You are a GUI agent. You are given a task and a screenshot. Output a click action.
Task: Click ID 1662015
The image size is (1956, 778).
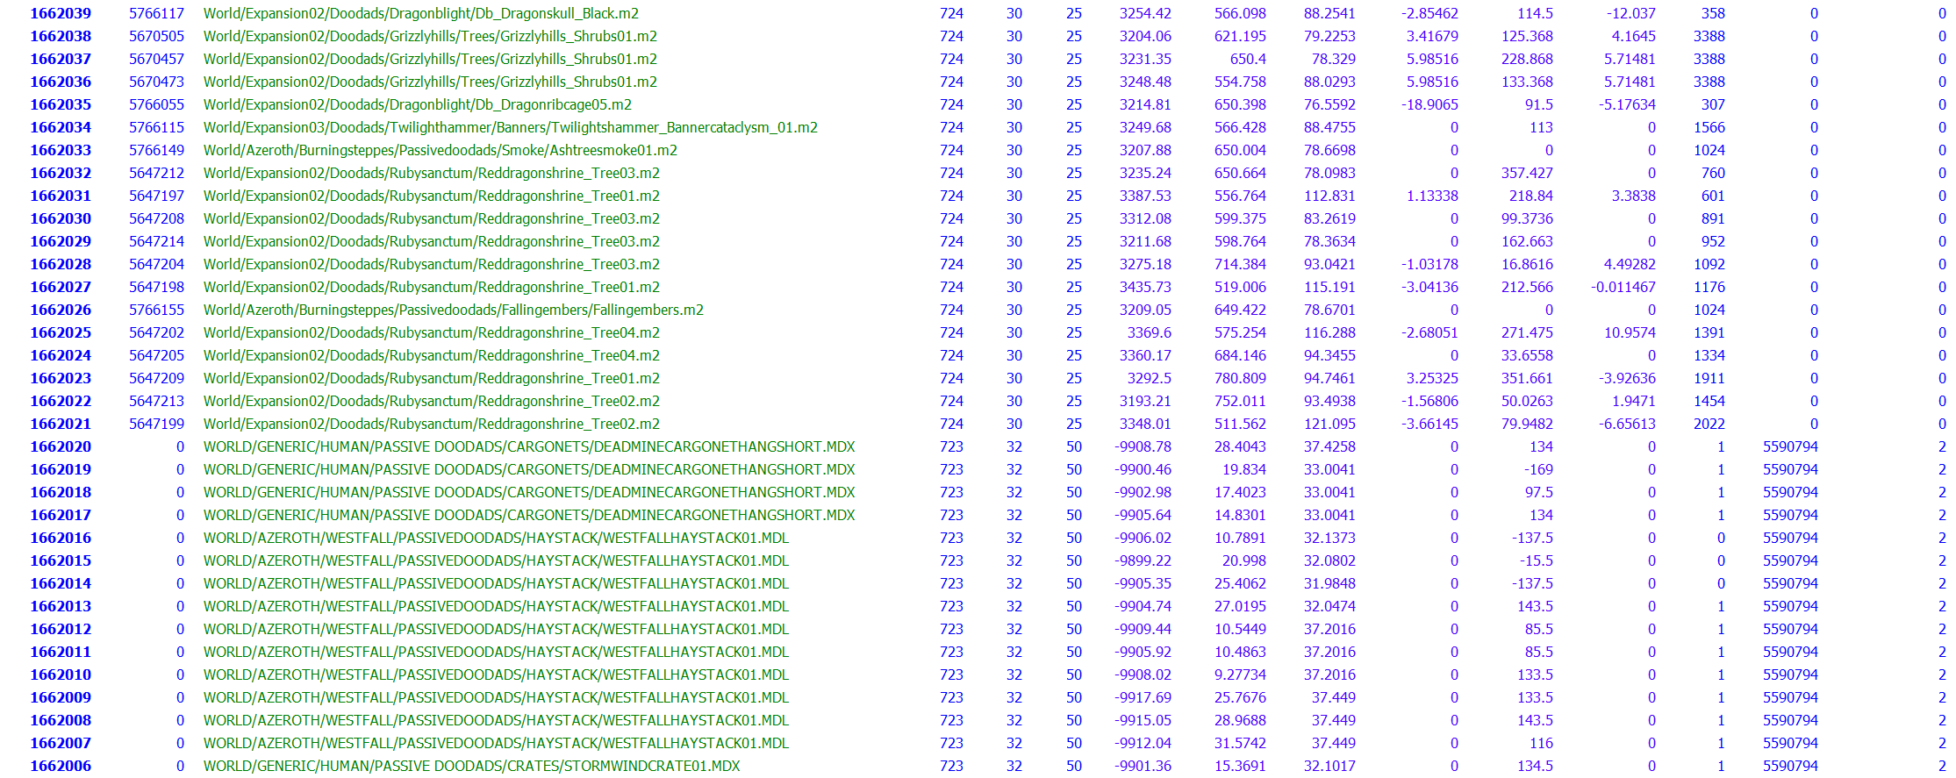[61, 560]
